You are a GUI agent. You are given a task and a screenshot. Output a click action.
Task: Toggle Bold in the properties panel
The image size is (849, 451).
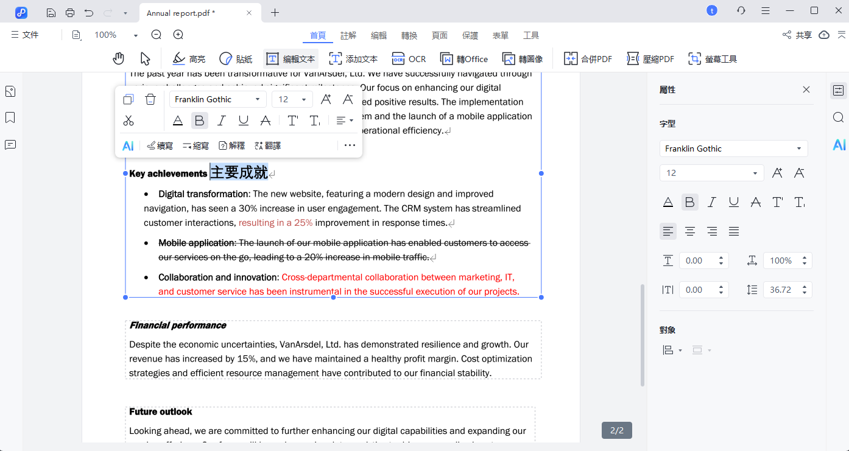tap(689, 202)
